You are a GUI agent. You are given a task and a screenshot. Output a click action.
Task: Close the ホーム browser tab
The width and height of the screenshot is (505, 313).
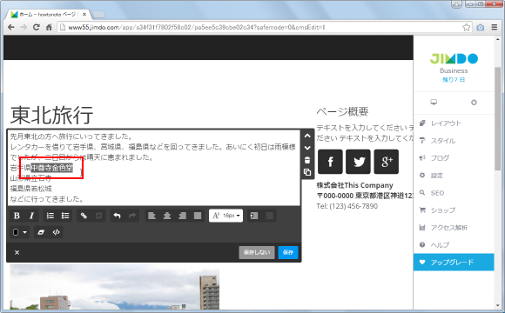84,15
